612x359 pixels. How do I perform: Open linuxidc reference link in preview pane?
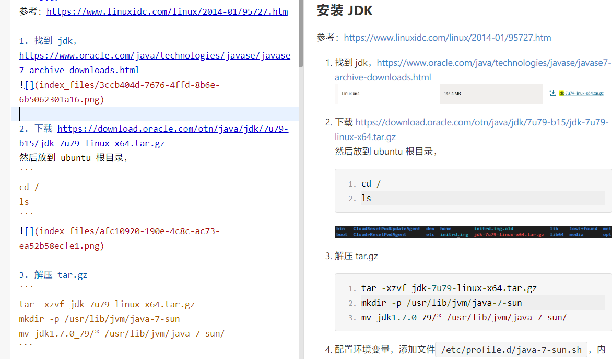click(448, 38)
